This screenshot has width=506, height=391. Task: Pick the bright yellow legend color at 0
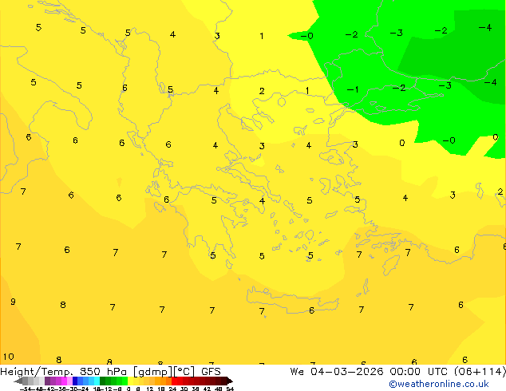click(x=130, y=381)
